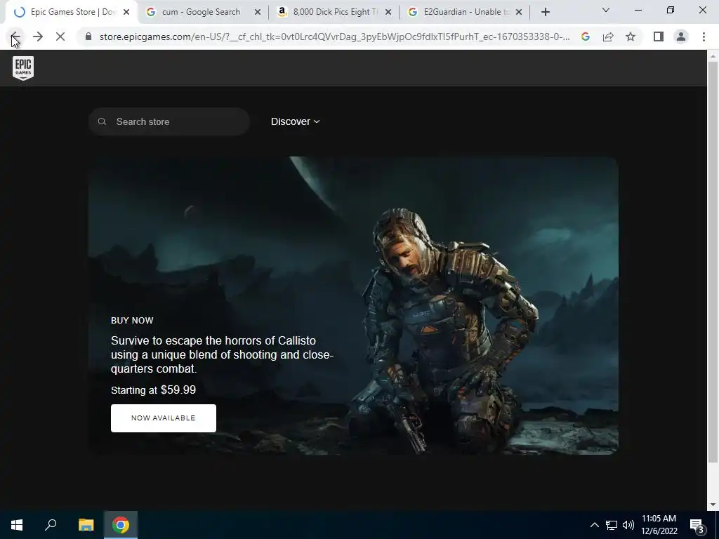The image size is (719, 539).
Task: Open the tab search dropdown
Action: click(605, 10)
